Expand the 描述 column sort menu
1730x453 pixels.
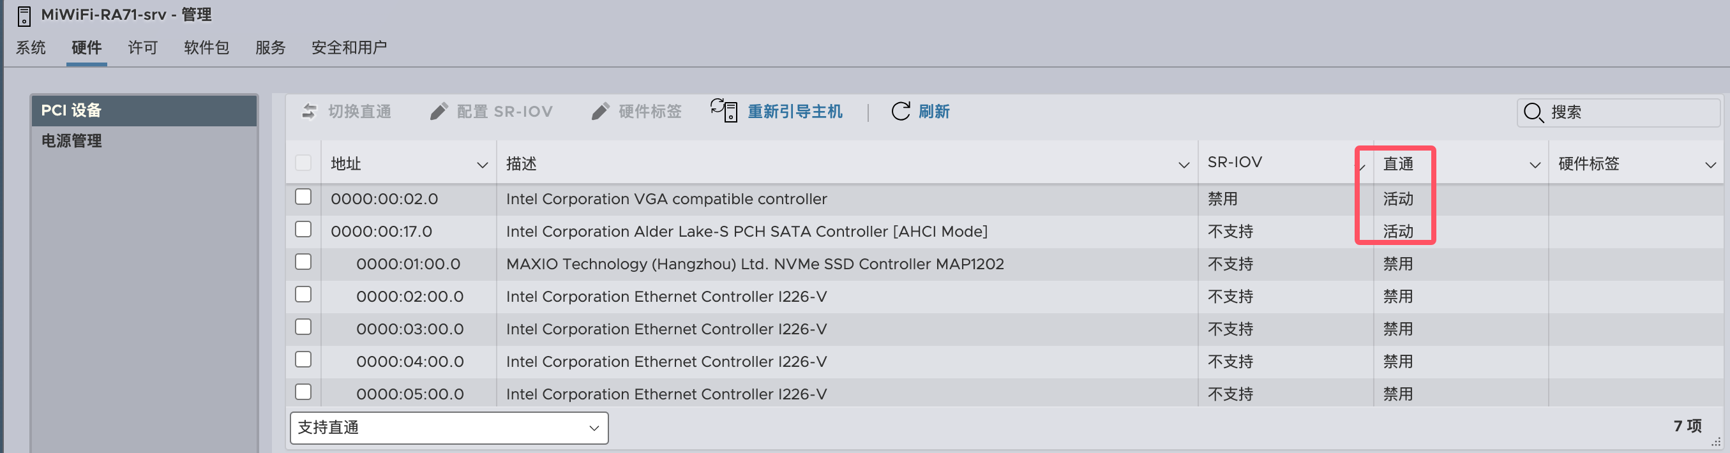pyautogui.click(x=1184, y=165)
